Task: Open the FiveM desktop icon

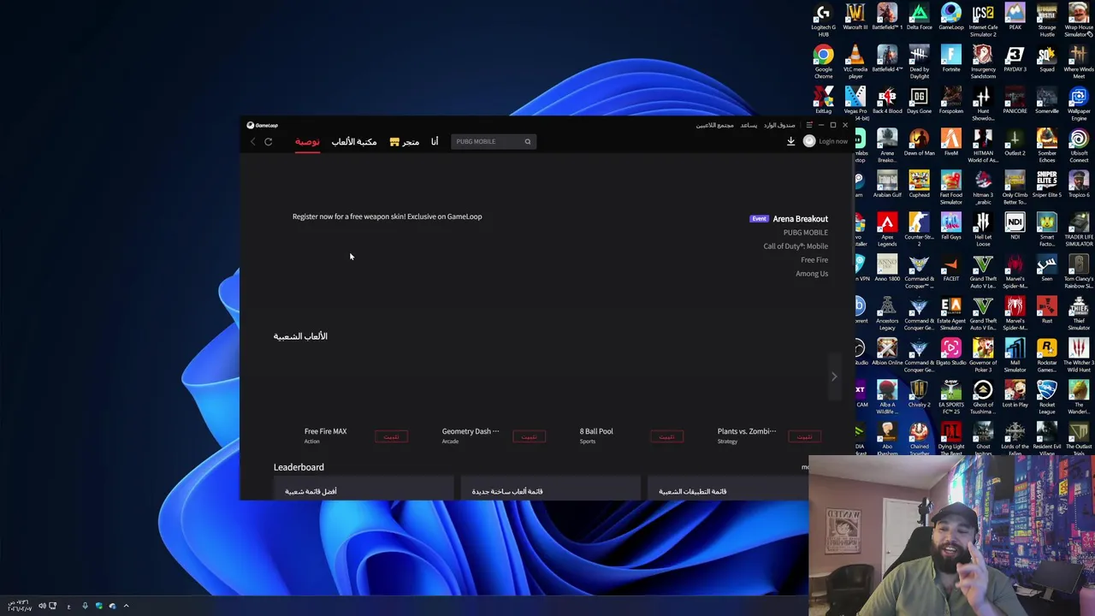Action: pos(950,143)
